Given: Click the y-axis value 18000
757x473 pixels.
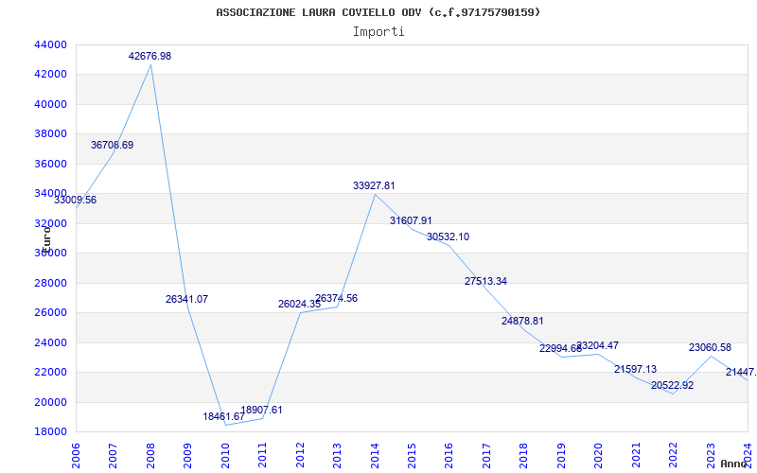Looking at the screenshot, I should click(50, 432).
